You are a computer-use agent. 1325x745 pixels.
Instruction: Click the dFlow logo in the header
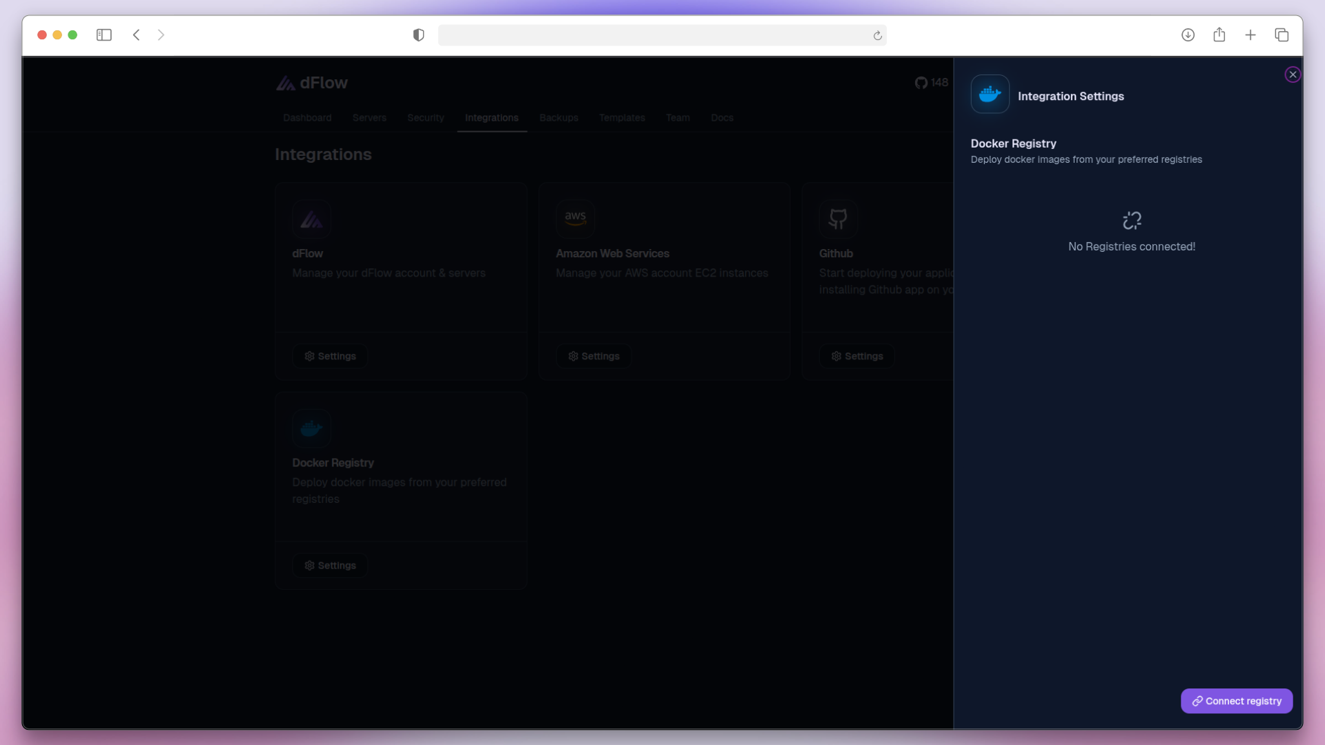312,83
